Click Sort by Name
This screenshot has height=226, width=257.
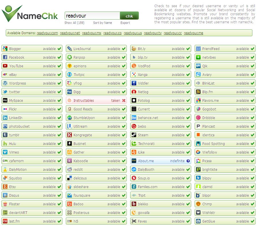(103, 23)
